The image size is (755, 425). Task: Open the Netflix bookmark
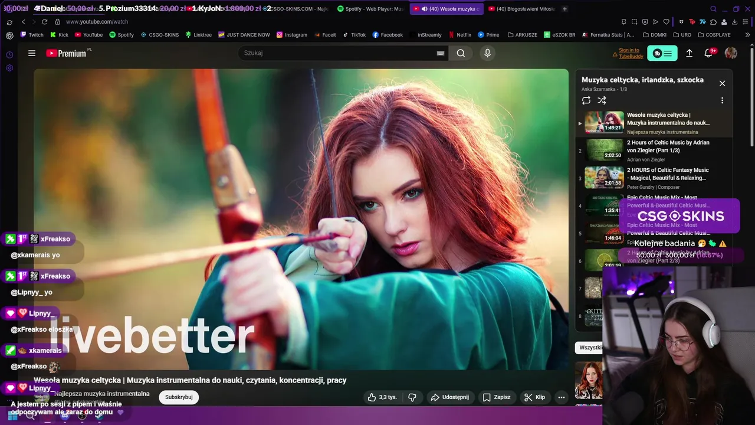click(x=460, y=35)
